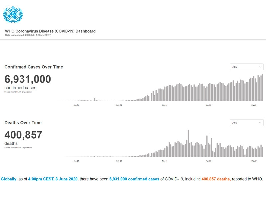Click the large 400,857 deaths number
The height and width of the screenshot is (200, 266).
[23, 135]
